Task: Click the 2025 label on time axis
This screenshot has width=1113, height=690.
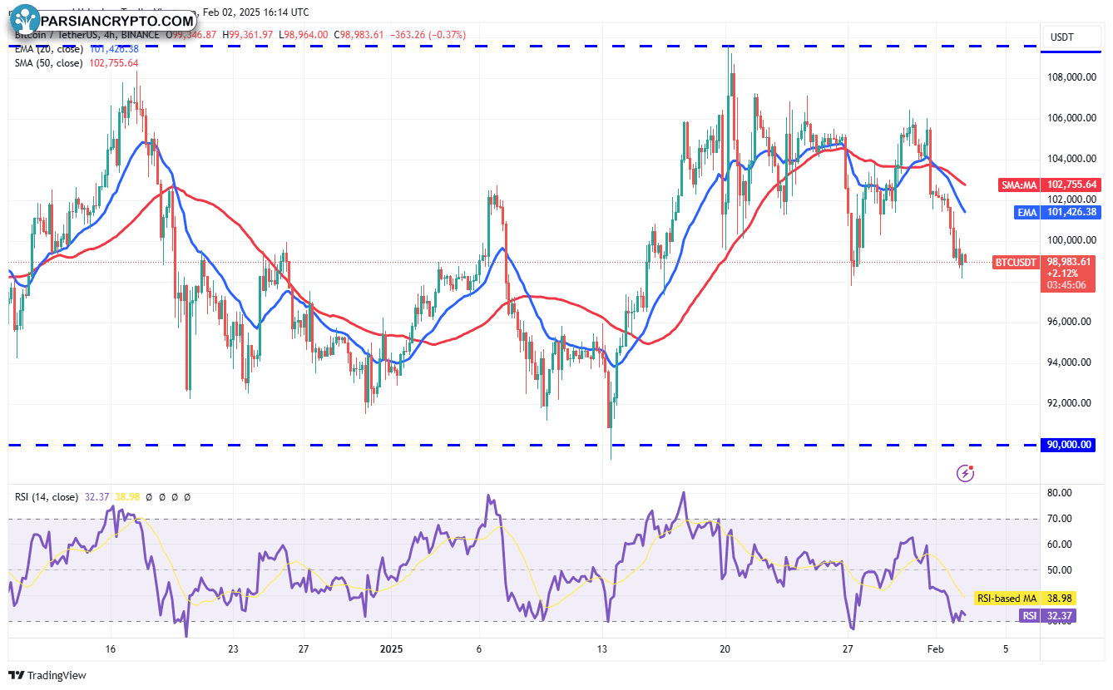Action: 390,648
